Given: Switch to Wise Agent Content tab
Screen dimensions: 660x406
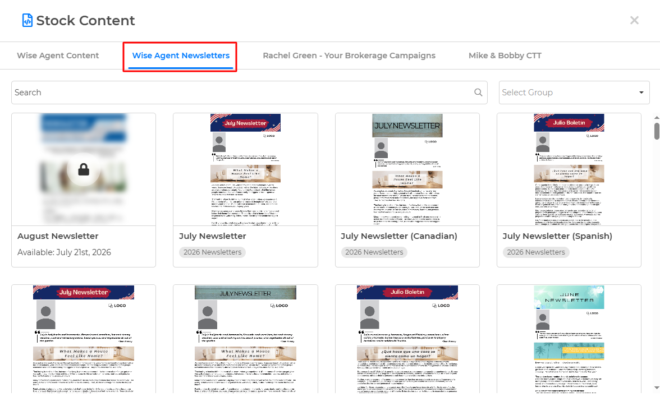Looking at the screenshot, I should (58, 56).
